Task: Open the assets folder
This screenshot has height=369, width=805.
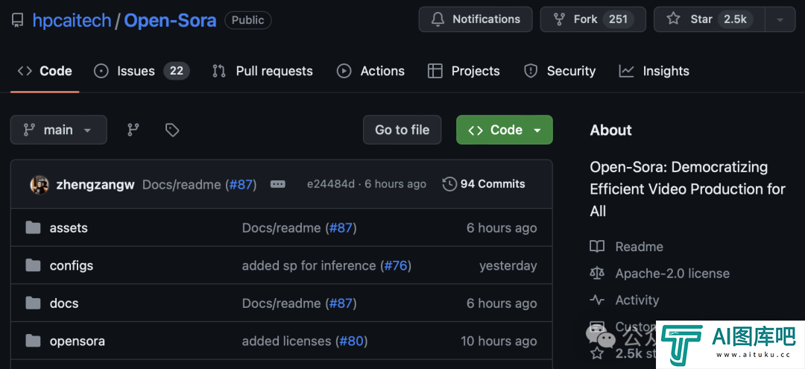Action: [x=69, y=228]
